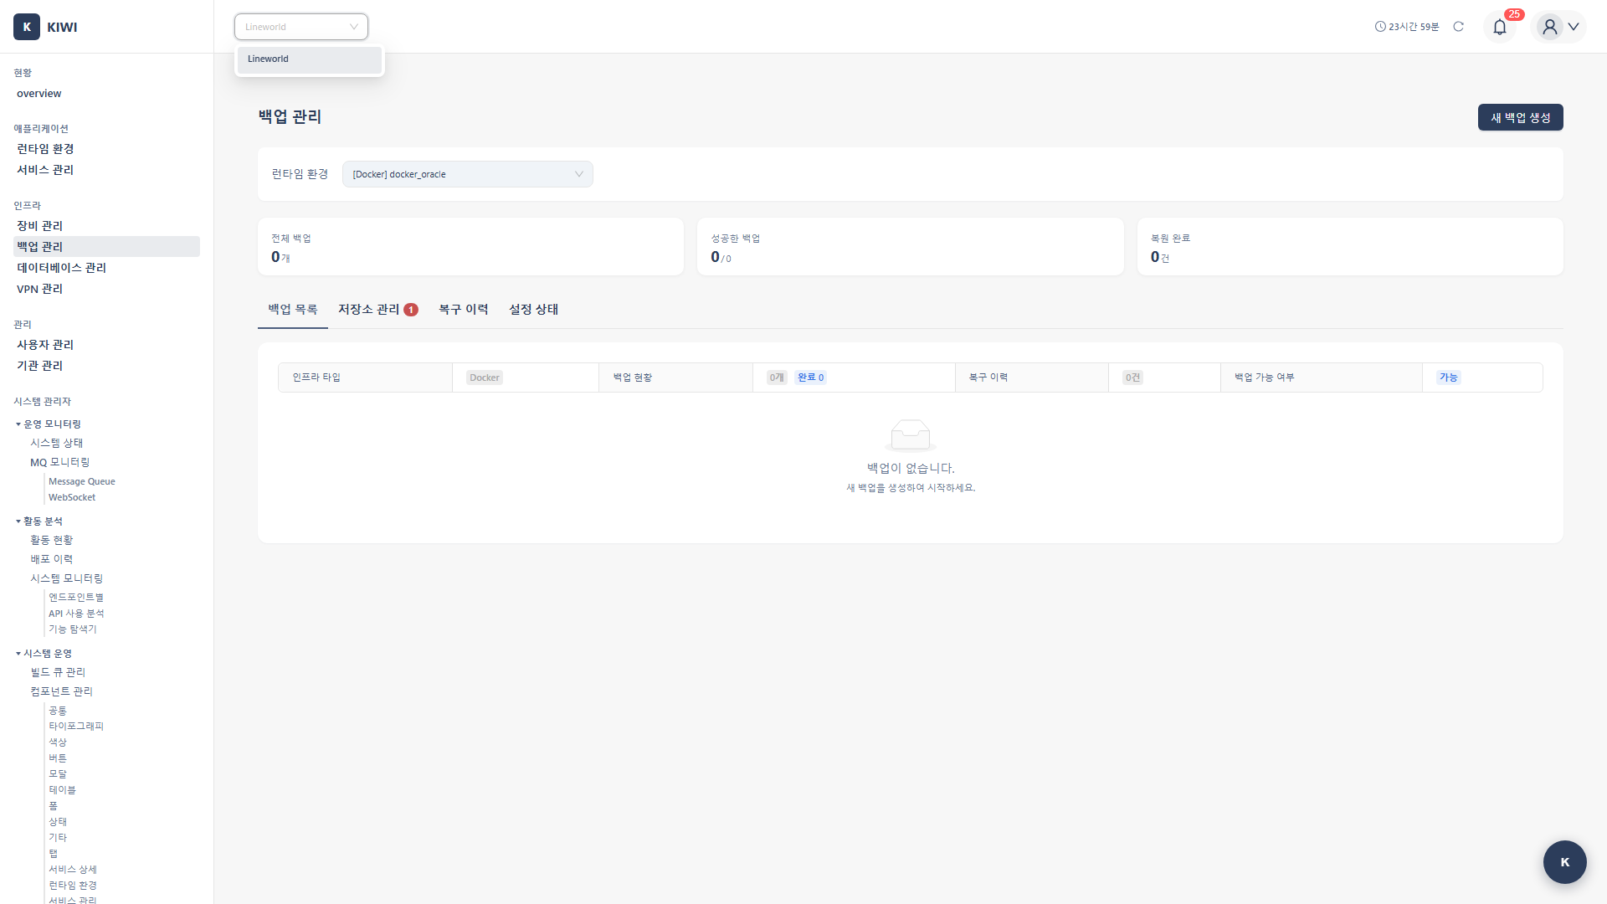Switch to the 설정 상태 tab
The width and height of the screenshot is (1607, 904).
(x=534, y=310)
